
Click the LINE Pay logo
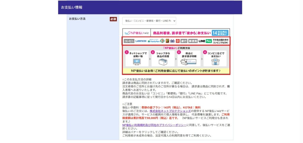[x=205, y=41]
